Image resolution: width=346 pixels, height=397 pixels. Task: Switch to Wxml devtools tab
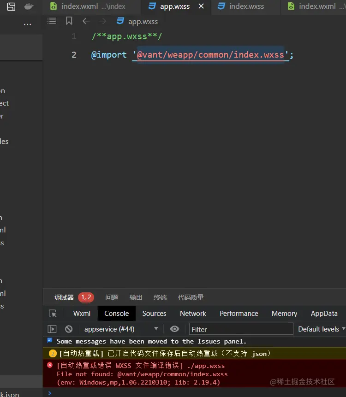(x=82, y=314)
